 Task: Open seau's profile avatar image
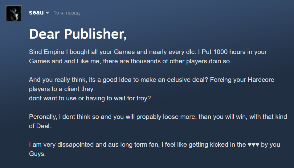coord(14,14)
